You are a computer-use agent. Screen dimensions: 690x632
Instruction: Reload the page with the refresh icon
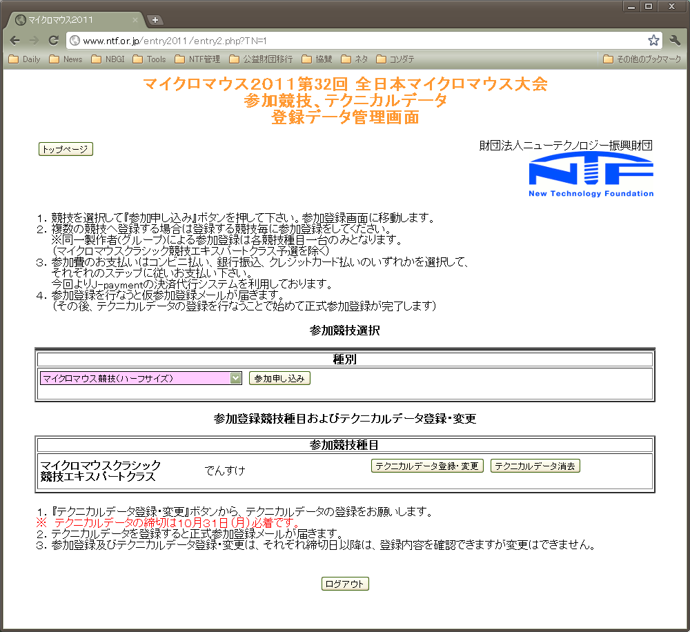53,41
